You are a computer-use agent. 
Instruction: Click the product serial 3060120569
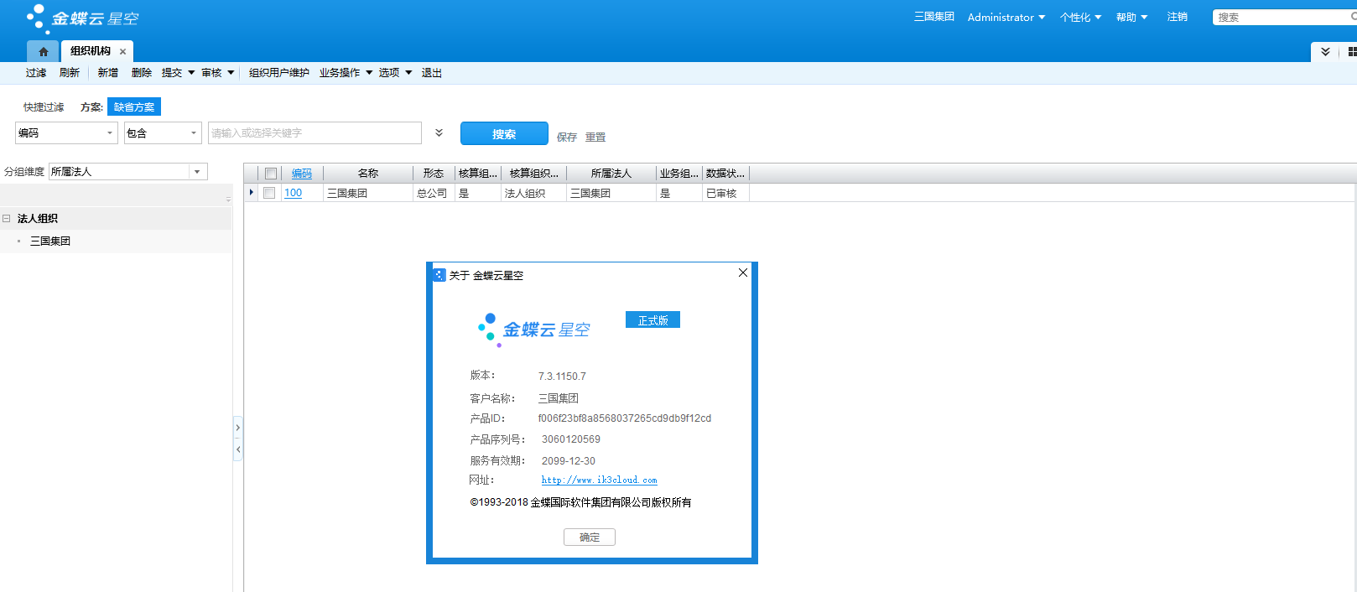(x=571, y=439)
